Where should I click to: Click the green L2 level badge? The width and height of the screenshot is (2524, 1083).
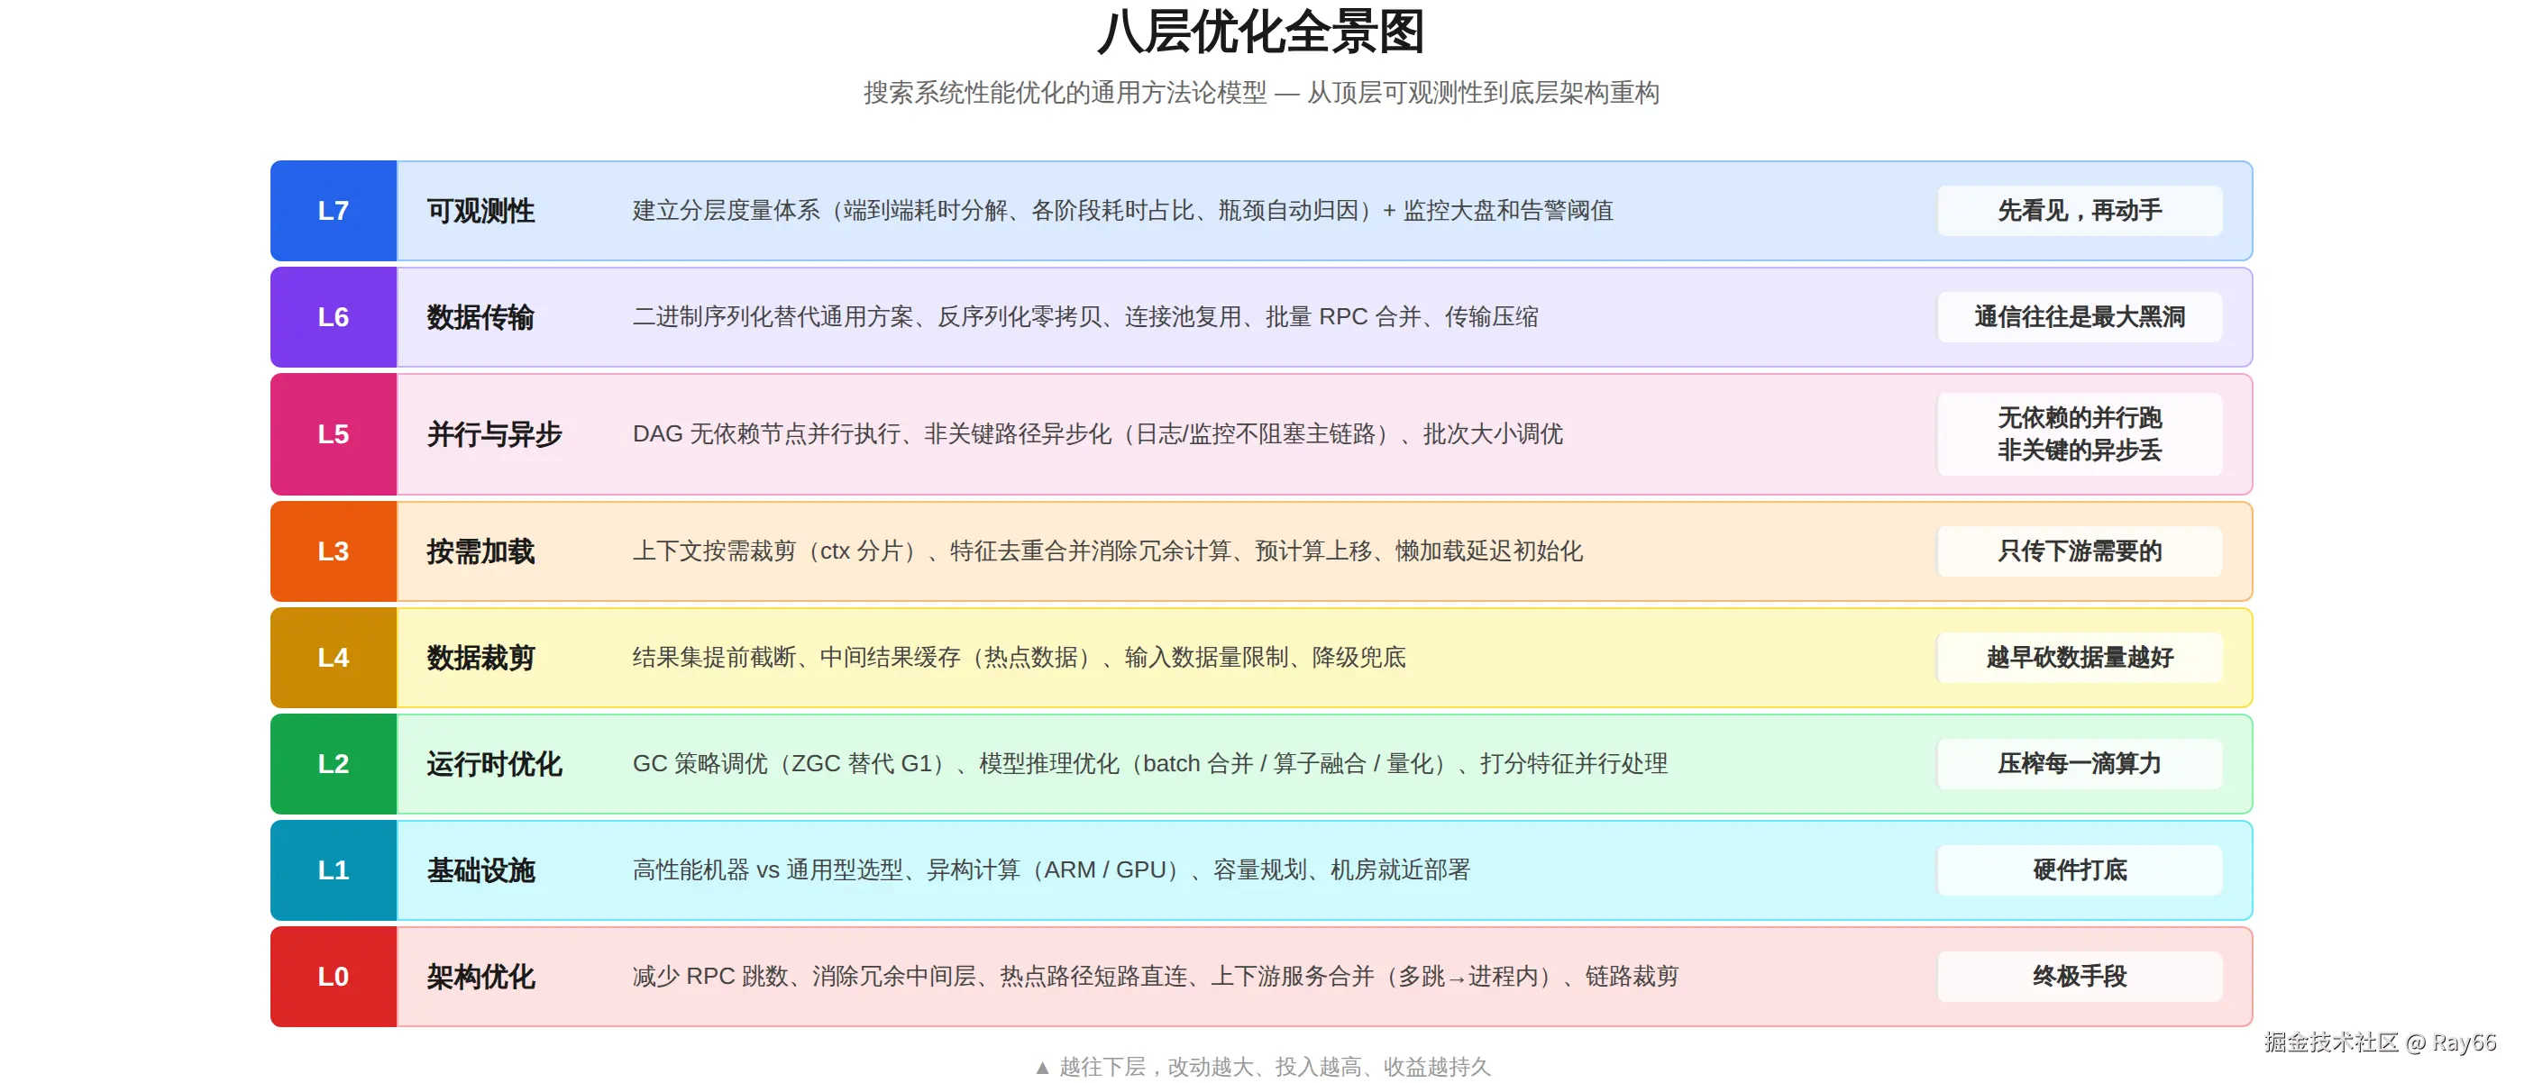pos(334,764)
